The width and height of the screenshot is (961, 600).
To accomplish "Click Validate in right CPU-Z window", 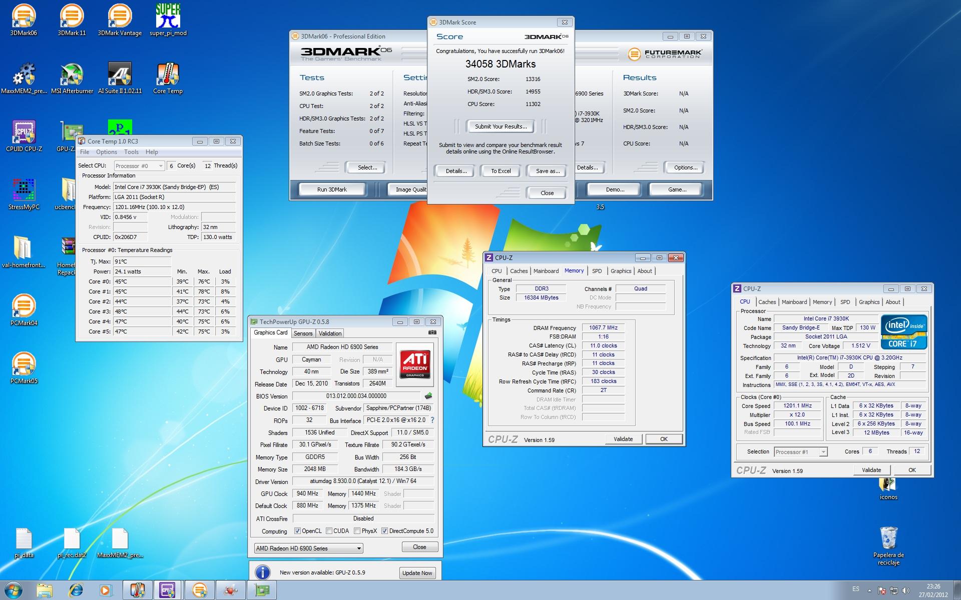I will (x=871, y=470).
